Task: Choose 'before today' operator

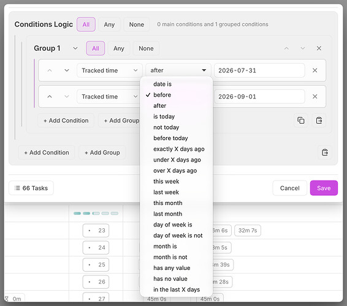Action: (177, 138)
